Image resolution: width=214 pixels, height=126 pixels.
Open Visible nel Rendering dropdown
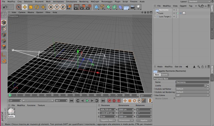(192, 92)
